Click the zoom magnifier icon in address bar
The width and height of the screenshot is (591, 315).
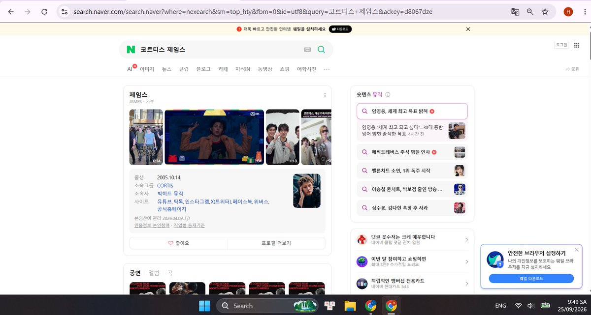tap(530, 11)
